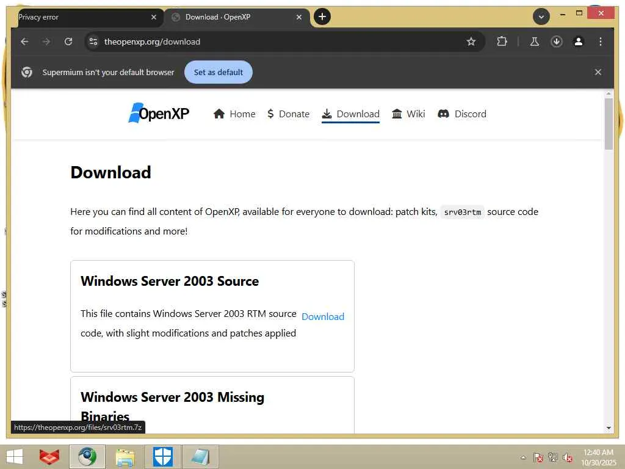Open the network tray icon
The width and height of the screenshot is (625, 469).
[x=552, y=457]
